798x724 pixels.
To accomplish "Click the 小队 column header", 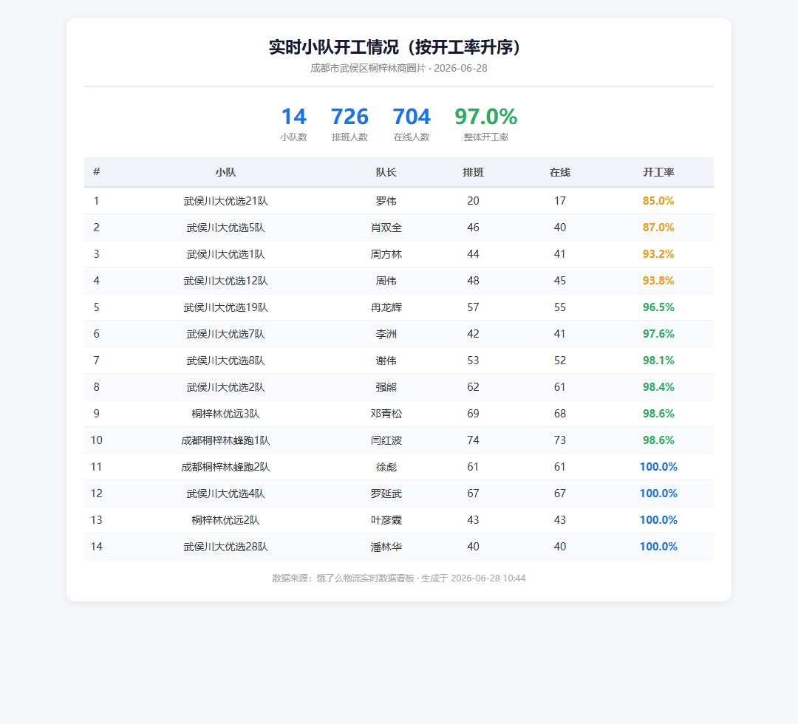I will [x=225, y=172].
